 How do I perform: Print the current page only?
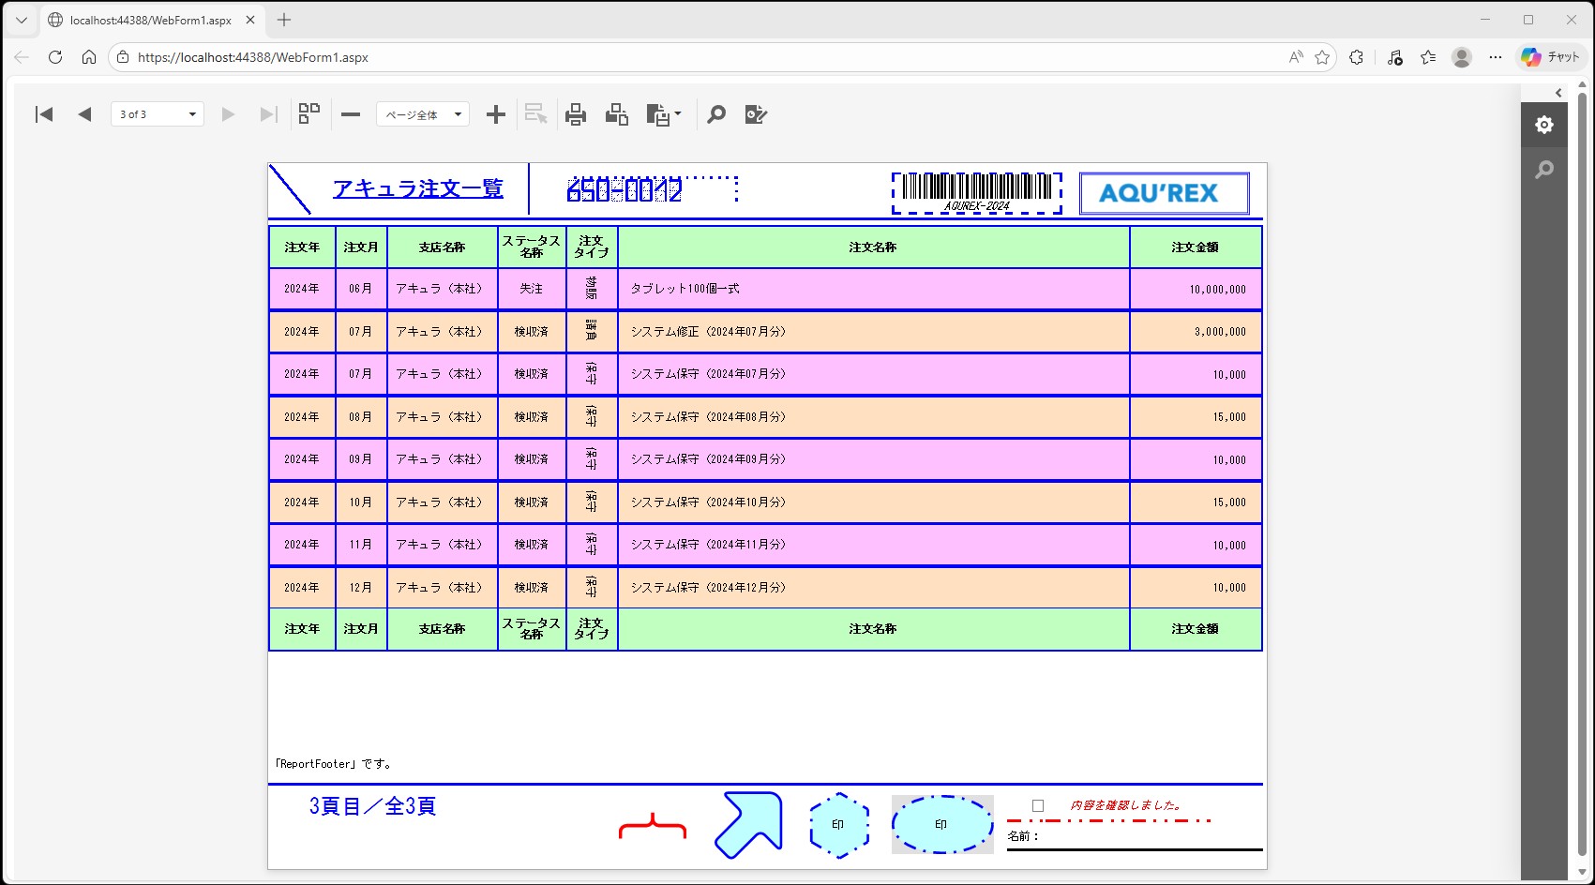click(x=617, y=114)
